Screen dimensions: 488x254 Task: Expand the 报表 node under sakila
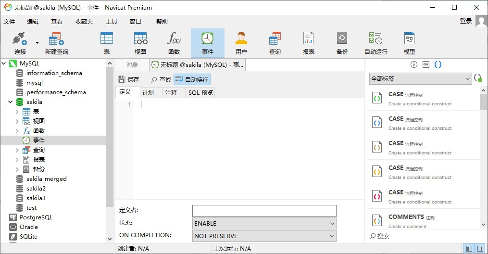(x=17, y=160)
